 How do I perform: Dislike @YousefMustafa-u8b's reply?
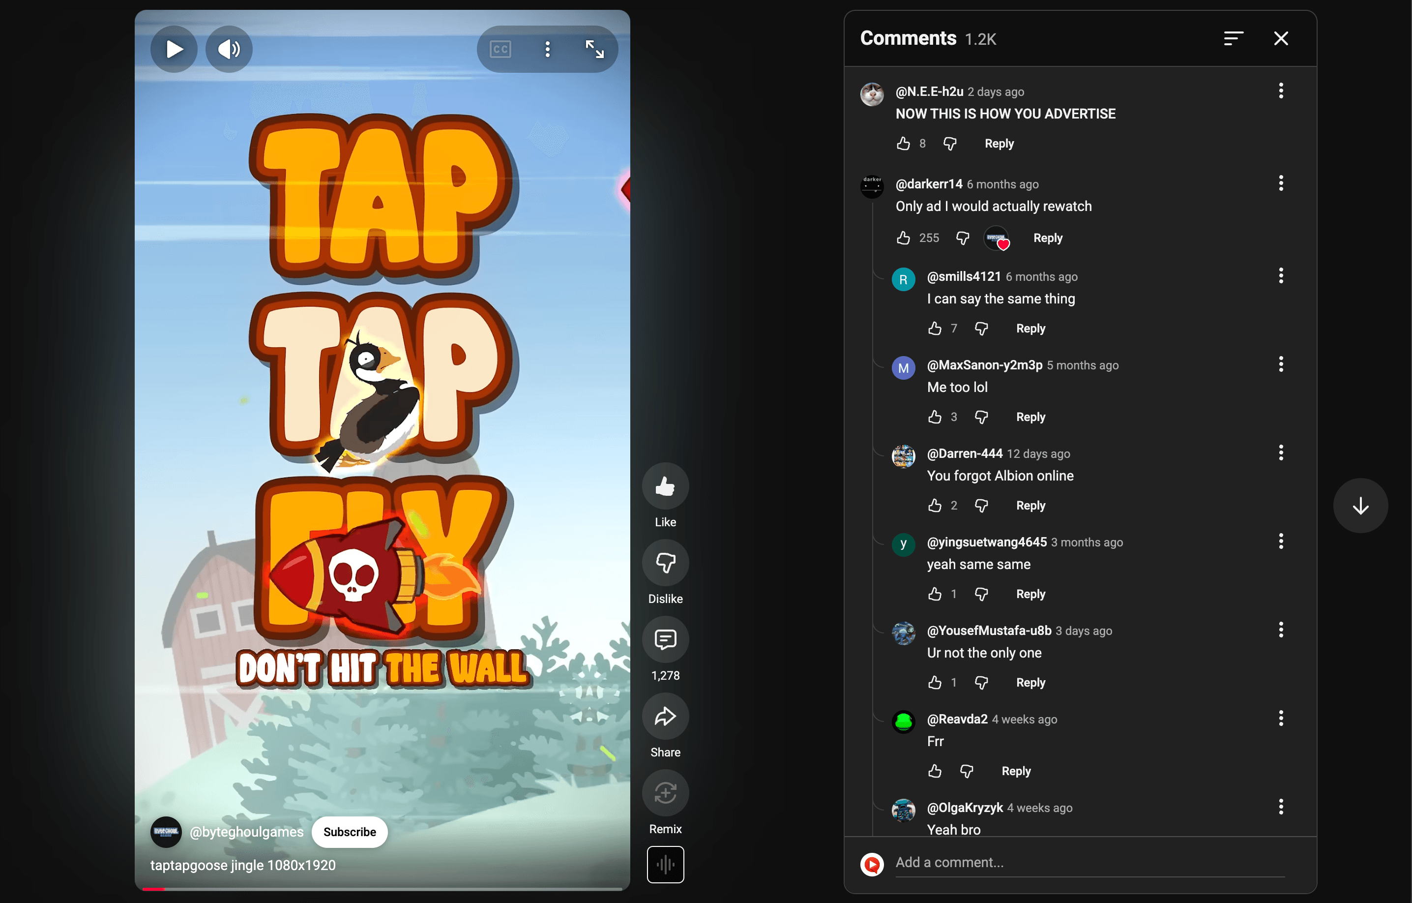tap(981, 682)
